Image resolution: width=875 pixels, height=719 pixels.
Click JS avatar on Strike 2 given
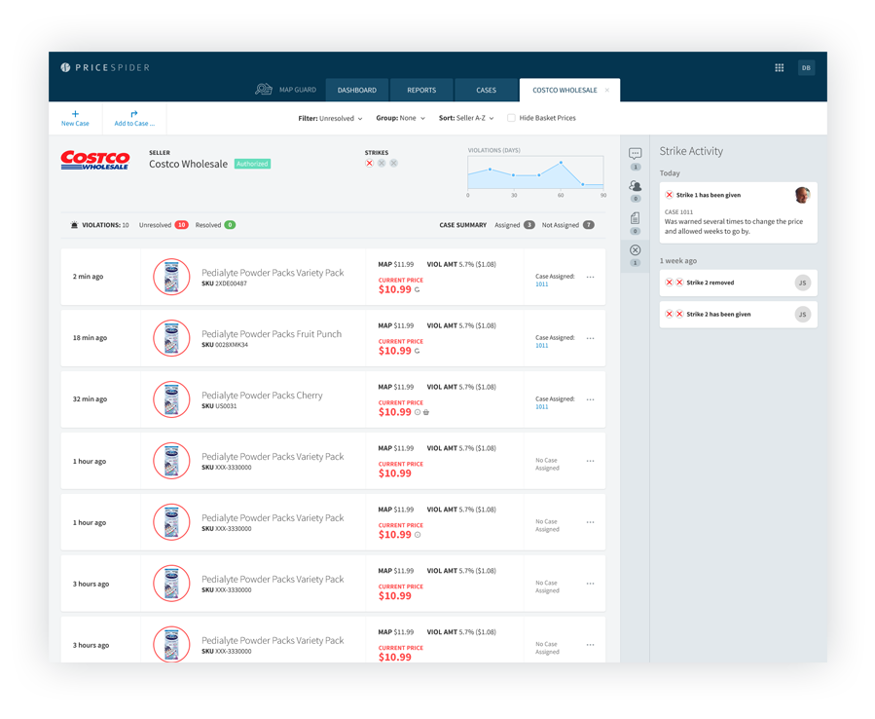(802, 315)
